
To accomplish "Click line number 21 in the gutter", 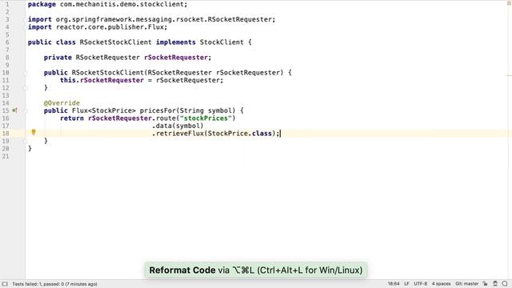I will [6, 156].
